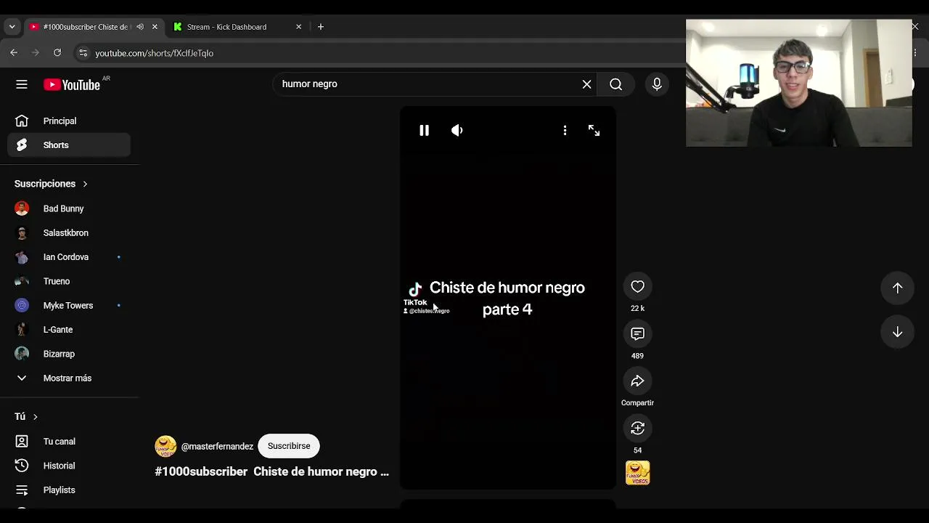This screenshot has height=523, width=929.
Task: Mute the YouTube tab audio icon
Action: coord(139,27)
